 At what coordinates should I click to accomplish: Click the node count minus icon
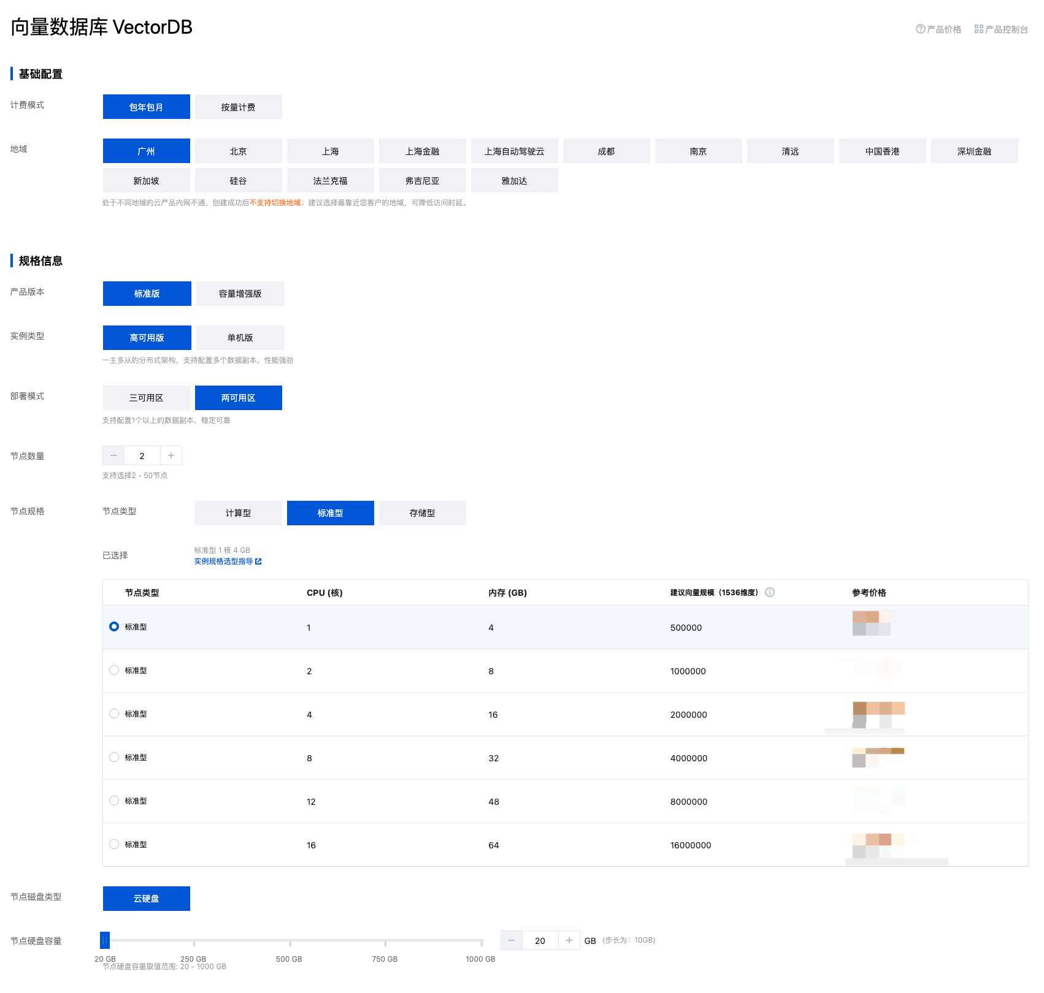[x=113, y=455]
